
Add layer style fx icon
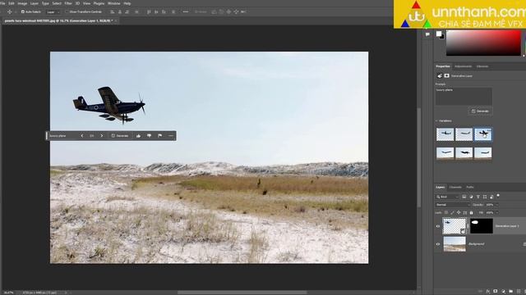click(487, 292)
